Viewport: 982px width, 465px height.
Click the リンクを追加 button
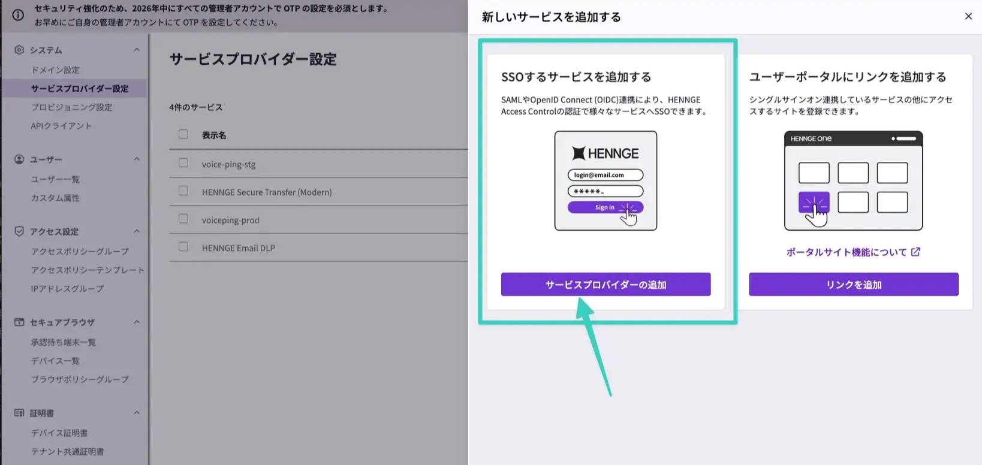853,285
